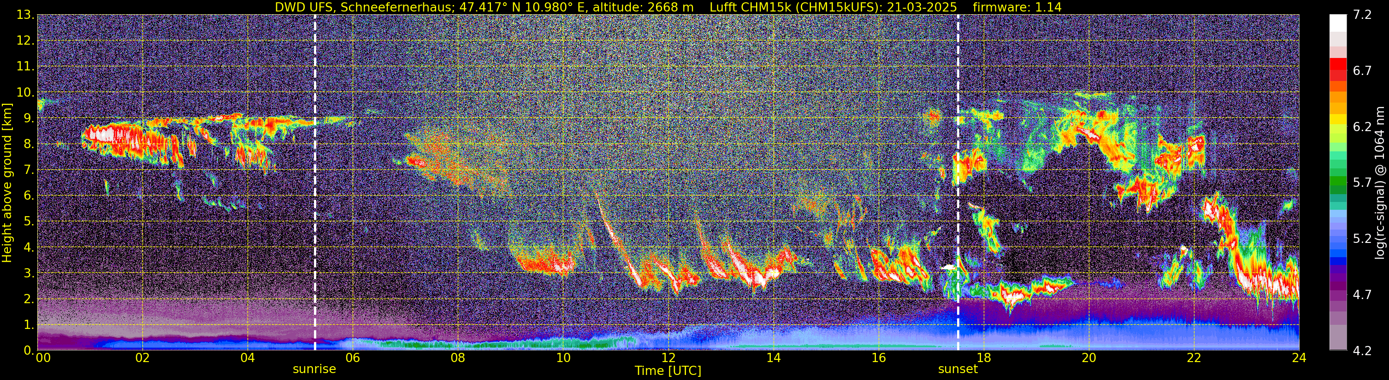Click the colorbar value '4.2'

click(x=1362, y=351)
